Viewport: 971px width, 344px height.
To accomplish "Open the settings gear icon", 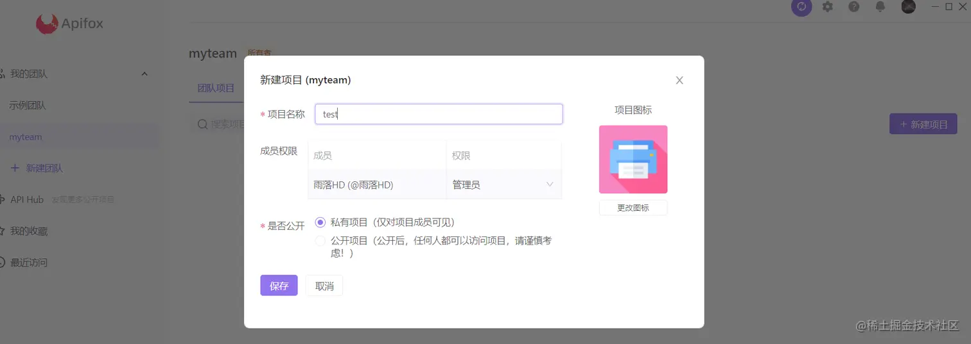I will pyautogui.click(x=828, y=7).
